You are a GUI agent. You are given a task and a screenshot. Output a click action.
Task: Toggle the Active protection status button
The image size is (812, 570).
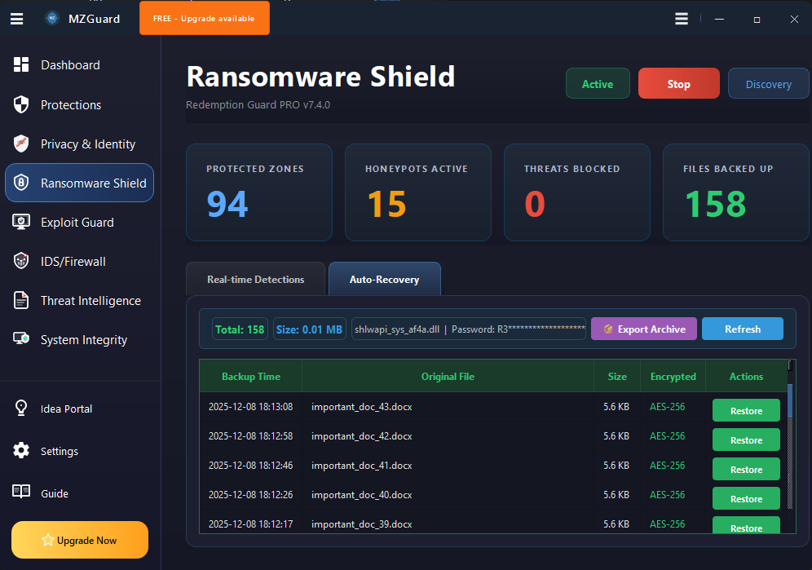pos(598,84)
